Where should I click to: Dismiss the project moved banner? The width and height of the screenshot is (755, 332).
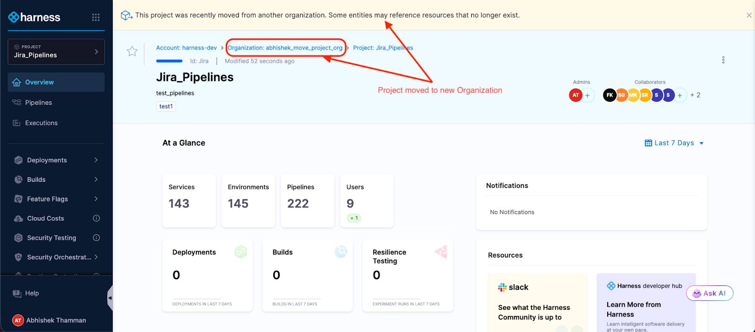click(749, 15)
